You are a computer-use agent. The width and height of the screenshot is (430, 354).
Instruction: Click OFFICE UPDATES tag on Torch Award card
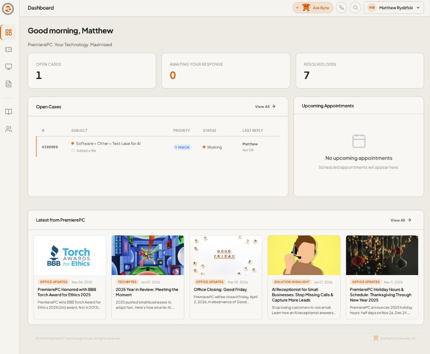pos(53,282)
